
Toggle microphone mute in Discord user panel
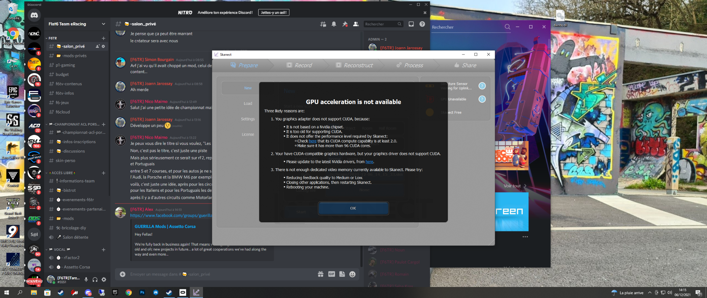86,280
